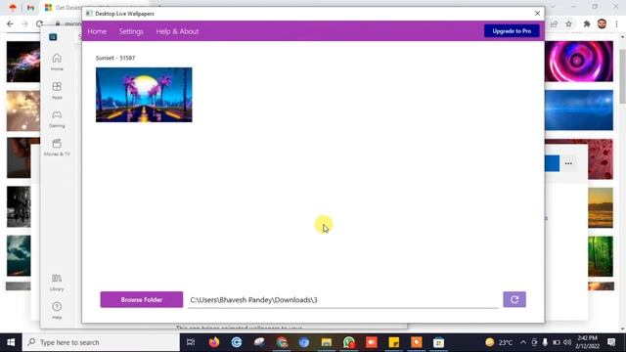626x352 pixels.
Task: Switch to the first red umbrella browser tab
Action: (13, 8)
